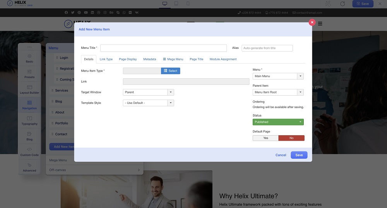Viewport: 387px width, 208px height.
Task: Set Default Page to Yes
Action: [265, 138]
